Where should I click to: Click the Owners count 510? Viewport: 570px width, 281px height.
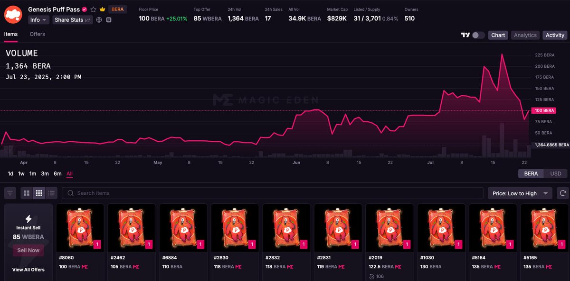click(x=409, y=18)
